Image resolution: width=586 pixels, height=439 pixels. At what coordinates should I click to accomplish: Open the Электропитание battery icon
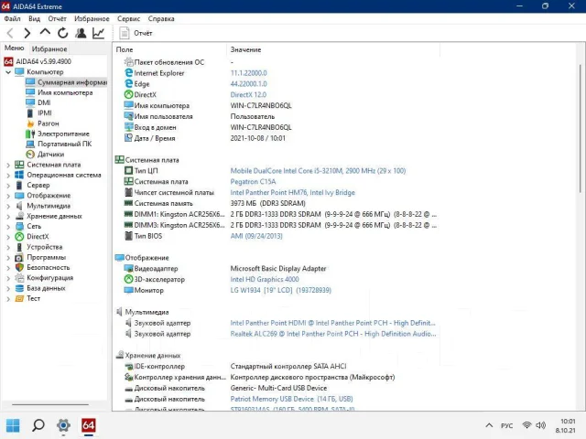click(30, 134)
